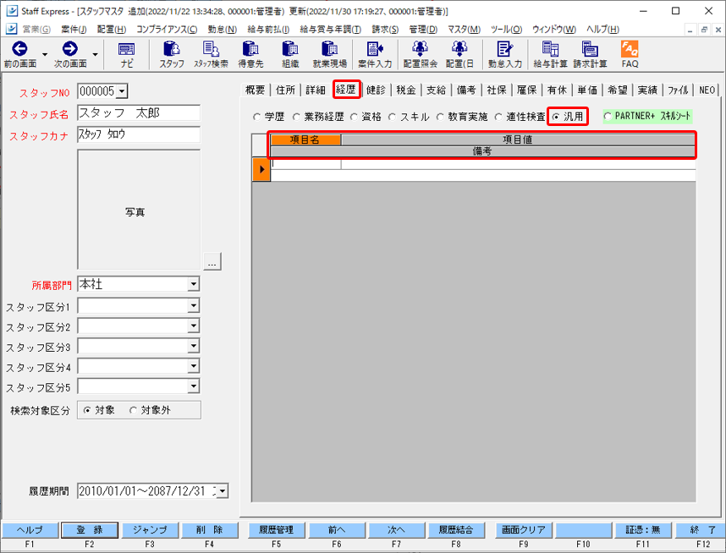Choose 対象外 for 検索対象区分

pyautogui.click(x=134, y=410)
